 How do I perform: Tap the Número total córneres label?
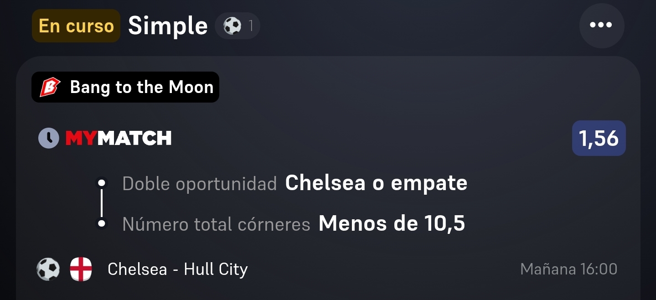point(216,224)
